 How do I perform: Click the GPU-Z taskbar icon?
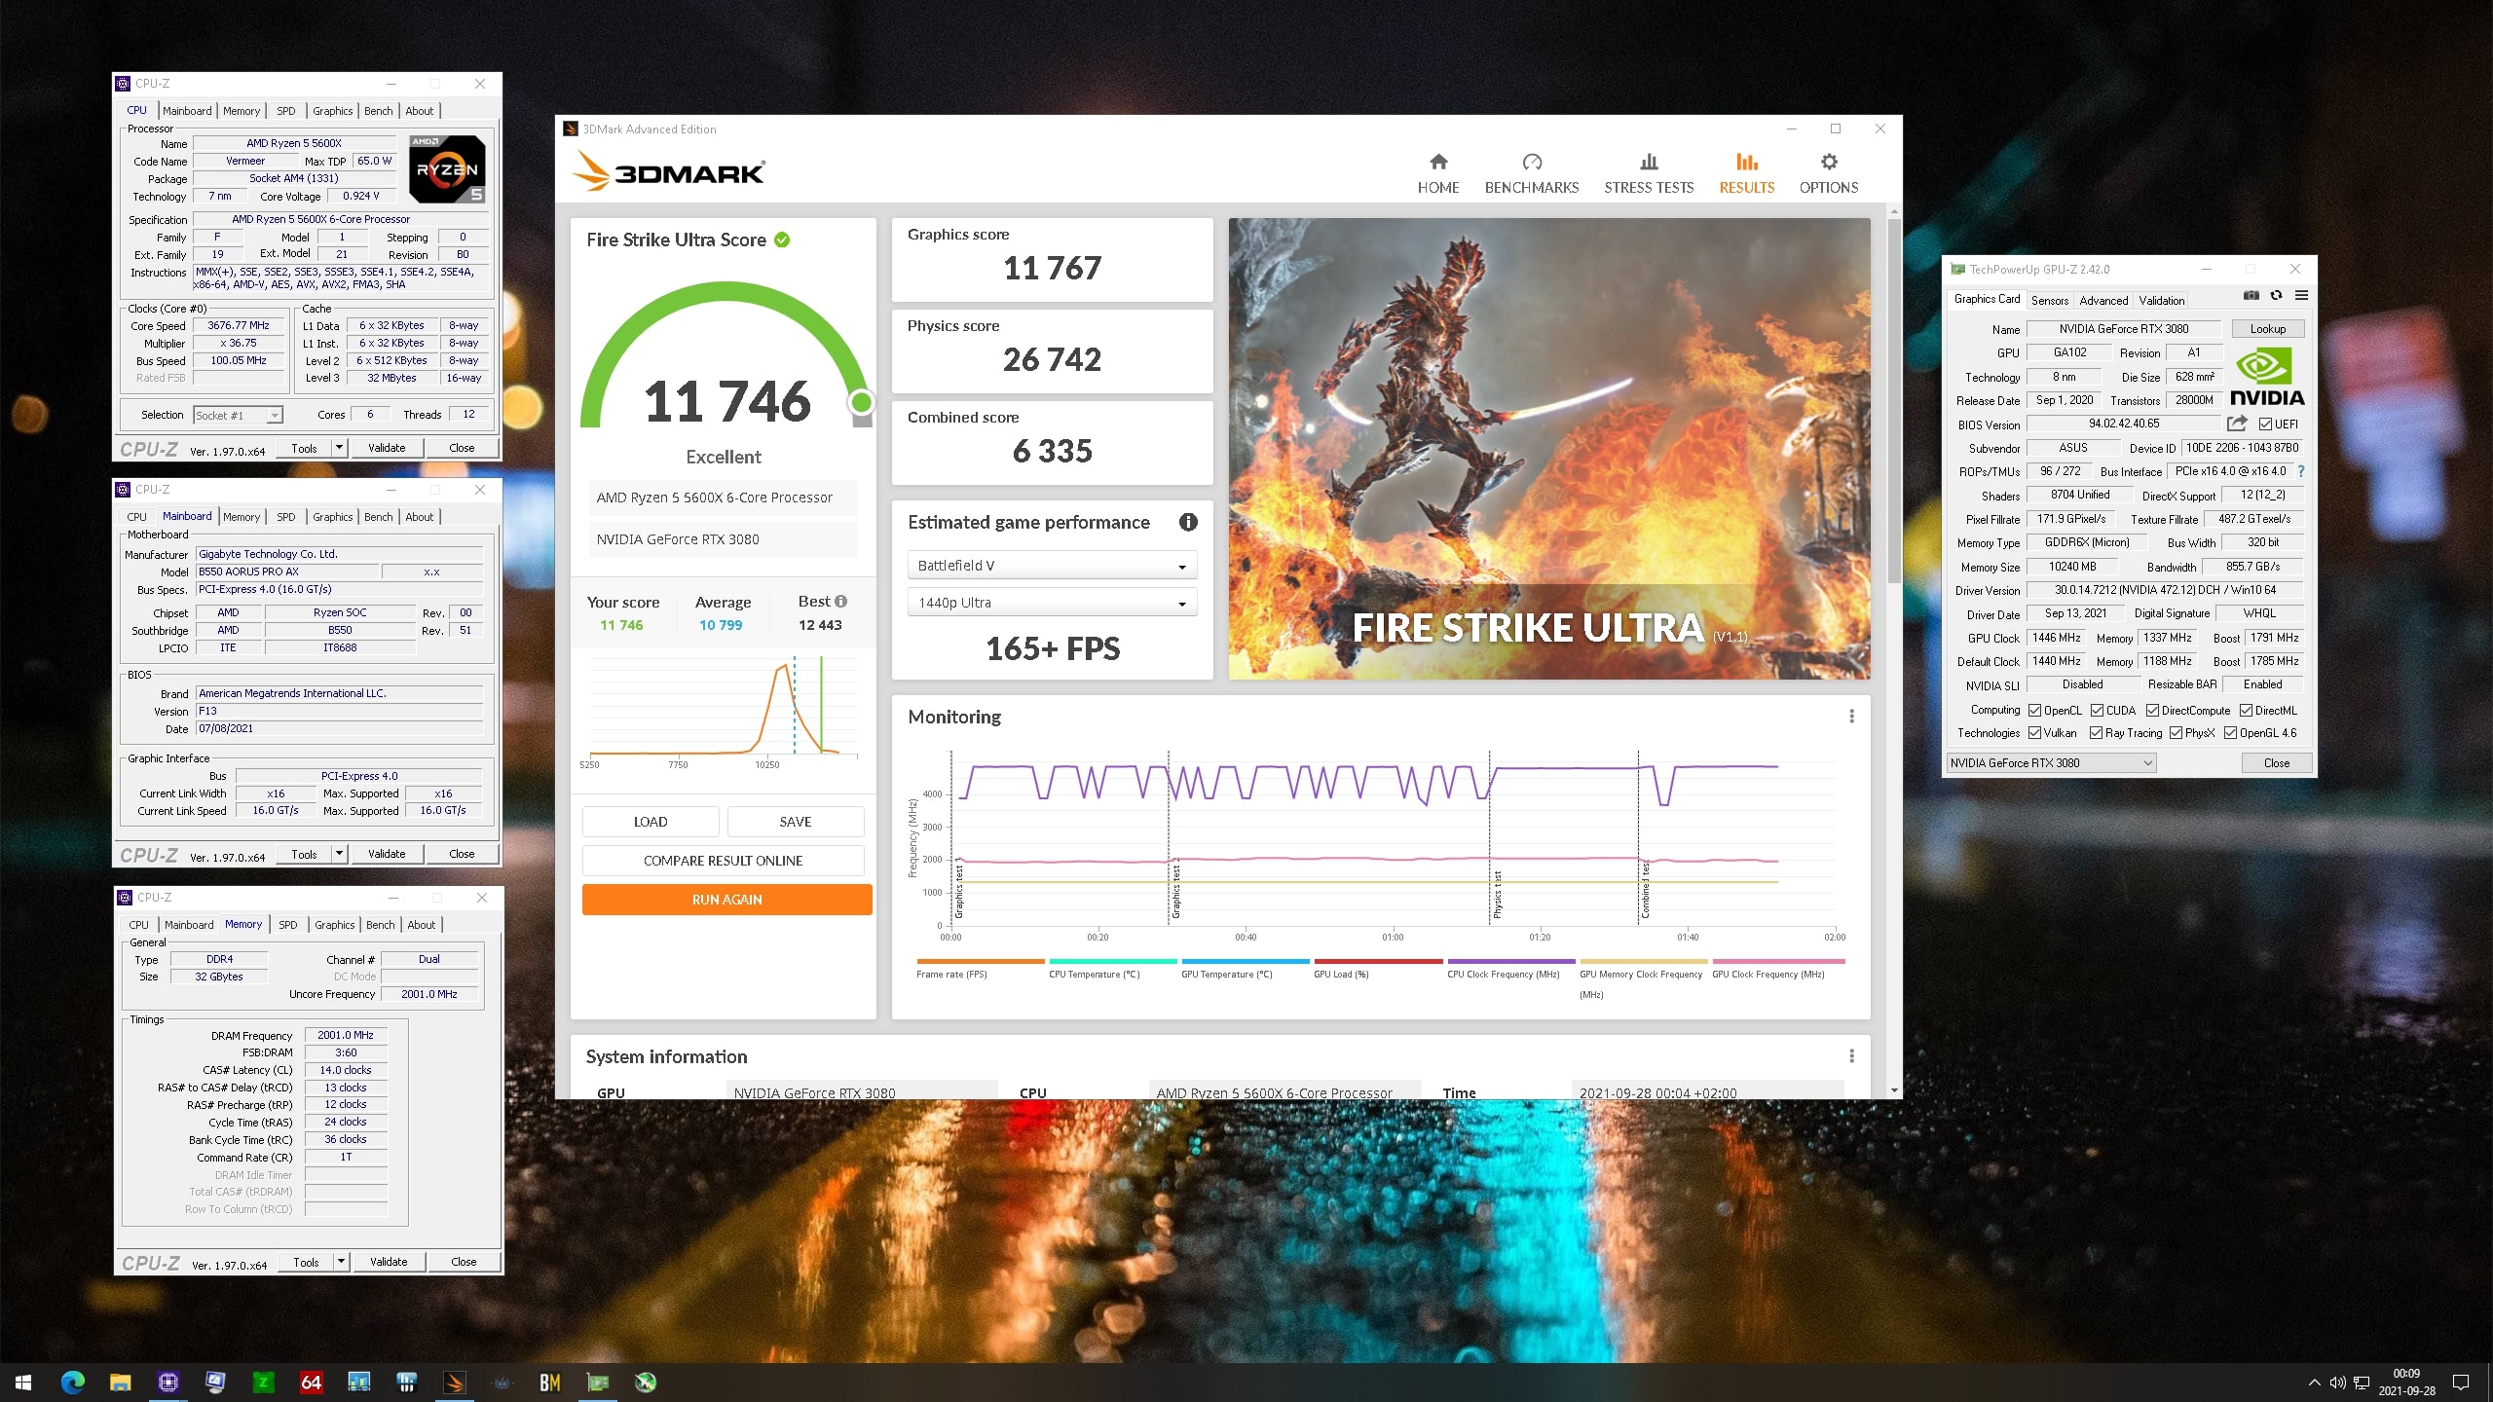click(x=597, y=1382)
